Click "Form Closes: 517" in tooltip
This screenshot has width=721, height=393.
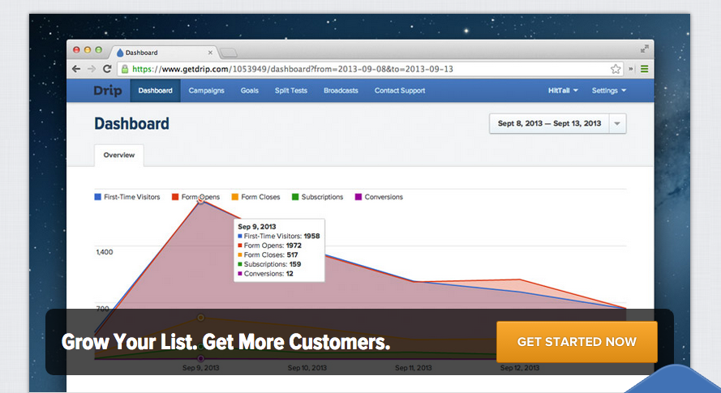[268, 254]
